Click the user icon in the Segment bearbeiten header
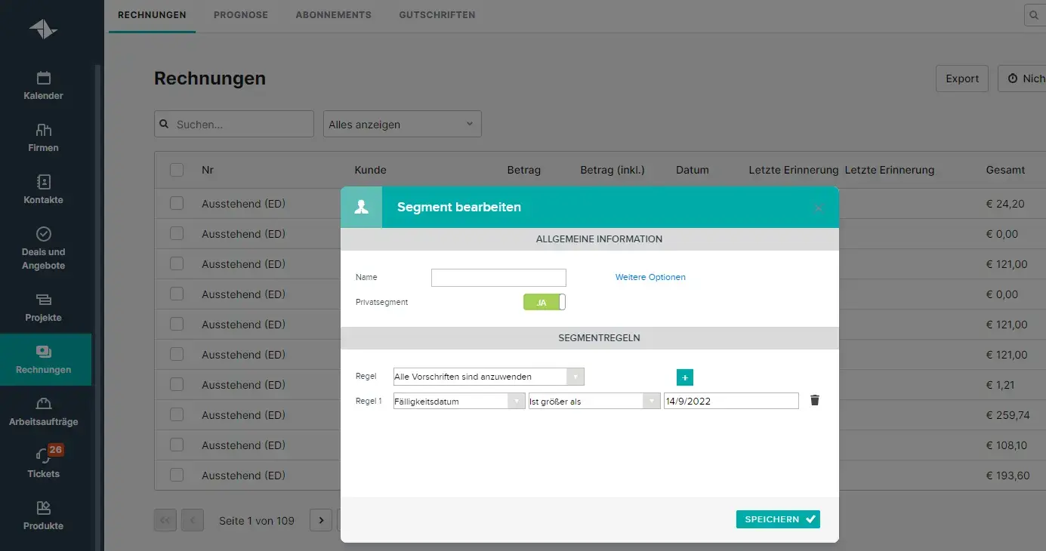This screenshot has width=1046, height=551. coord(361,207)
